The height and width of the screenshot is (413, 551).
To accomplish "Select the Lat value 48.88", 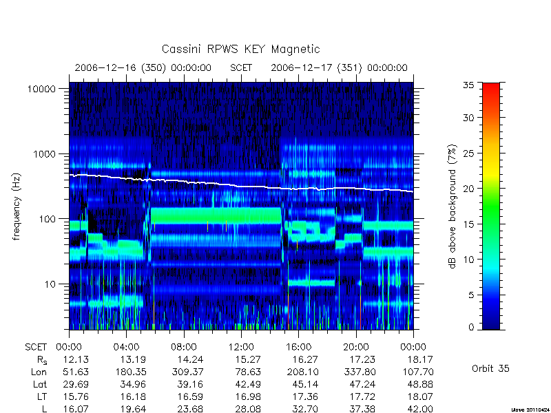I will click(420, 384).
